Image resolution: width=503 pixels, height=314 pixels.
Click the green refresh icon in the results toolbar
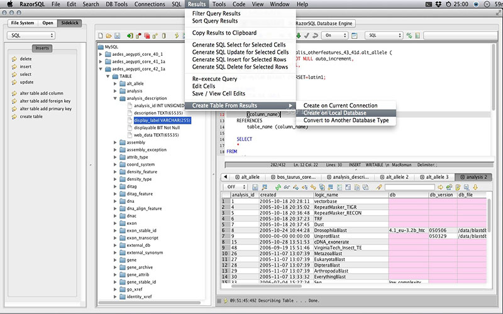point(278,187)
